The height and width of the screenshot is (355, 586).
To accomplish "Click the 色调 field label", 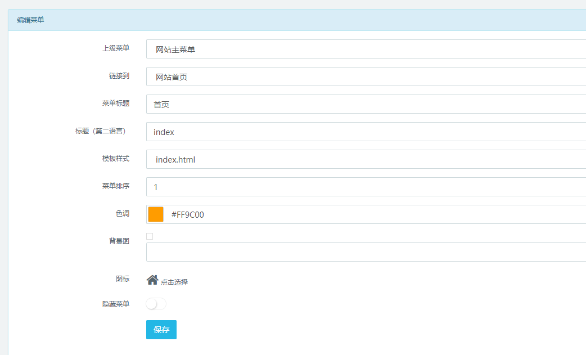I will coord(122,214).
